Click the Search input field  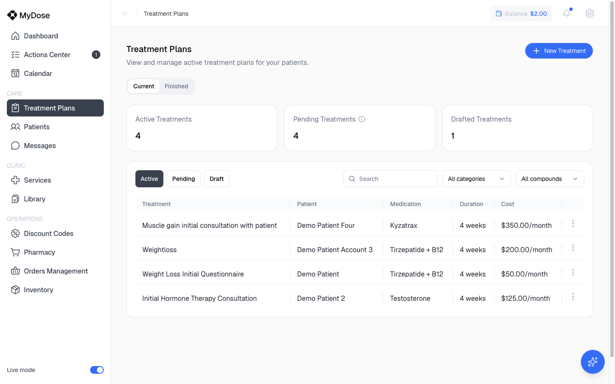390,179
